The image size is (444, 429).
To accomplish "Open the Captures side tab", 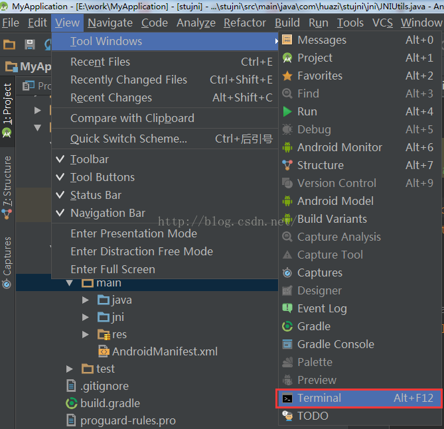I will [x=7, y=263].
